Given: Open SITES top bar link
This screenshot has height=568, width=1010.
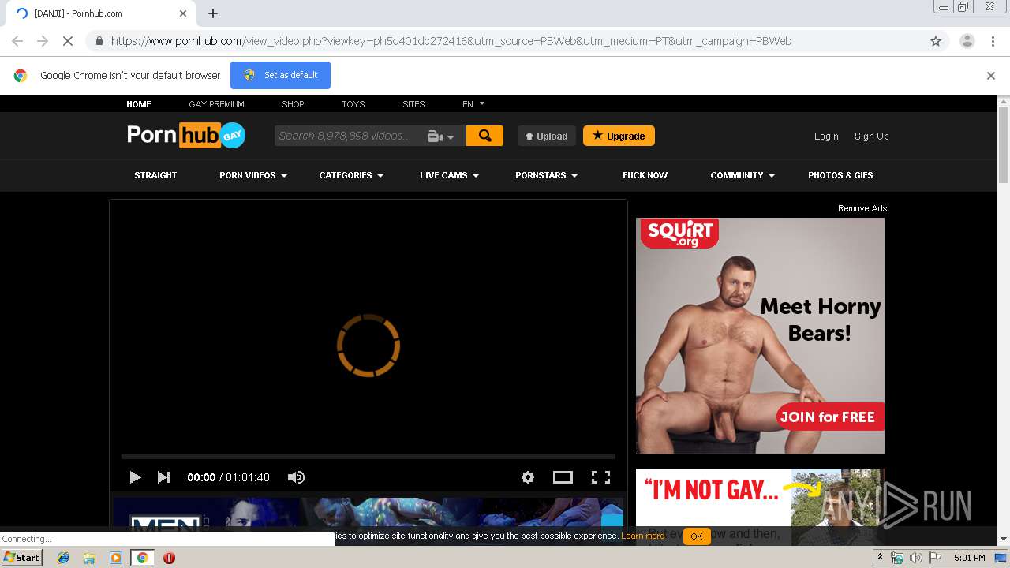Looking at the screenshot, I should pyautogui.click(x=413, y=104).
